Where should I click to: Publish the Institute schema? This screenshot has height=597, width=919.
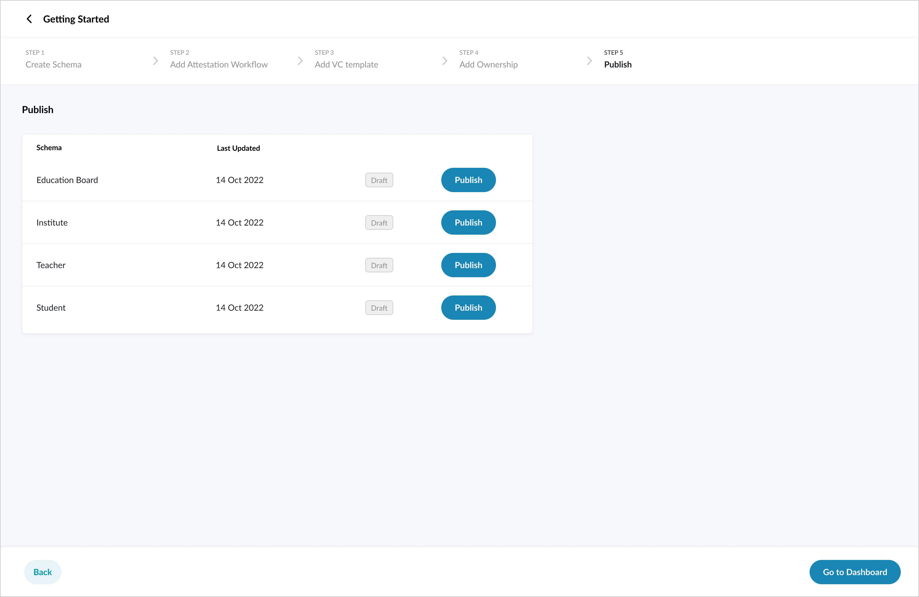coord(468,223)
